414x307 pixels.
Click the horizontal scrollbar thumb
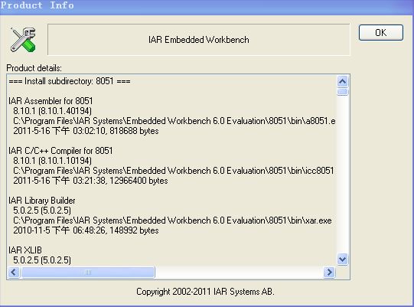(x=88, y=272)
